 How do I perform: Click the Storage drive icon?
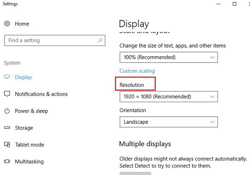tap(7, 128)
